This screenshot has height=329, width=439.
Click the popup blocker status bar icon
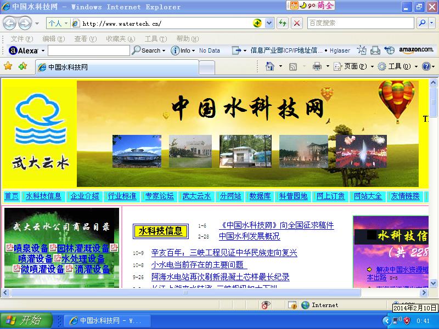(x=266, y=305)
